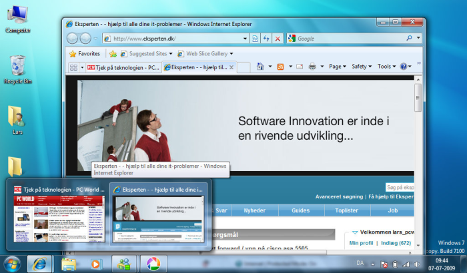Open Web Slice Gallery dropdown

[x=205, y=54]
